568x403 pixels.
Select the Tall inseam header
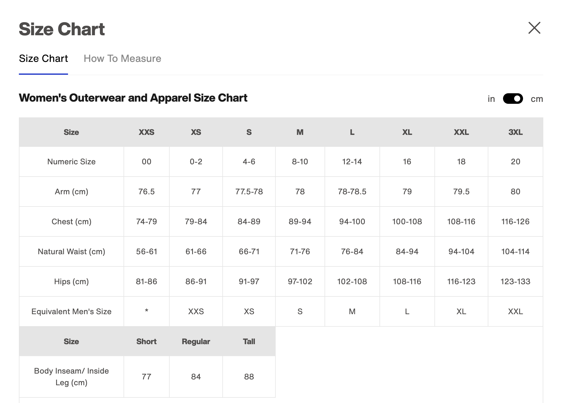pos(249,341)
